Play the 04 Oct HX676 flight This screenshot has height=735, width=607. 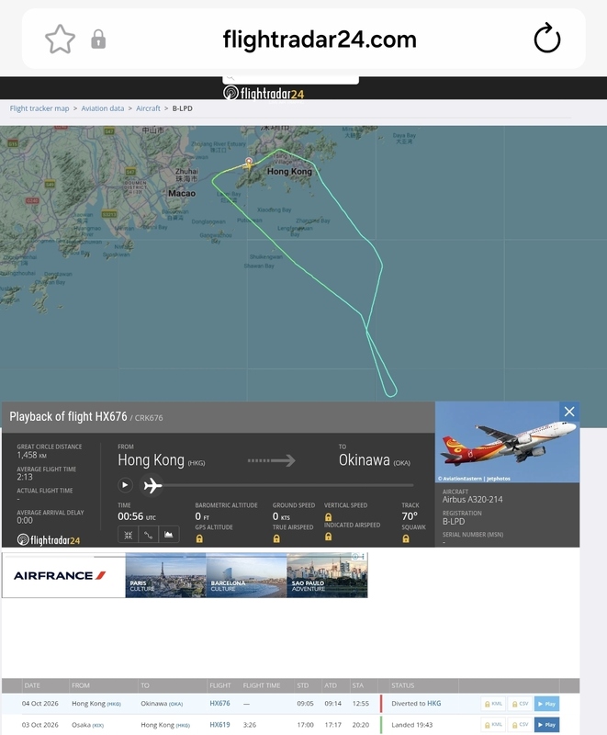point(546,704)
